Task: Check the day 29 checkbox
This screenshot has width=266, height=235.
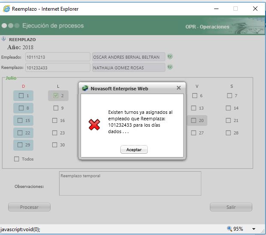Action: pyautogui.click(x=20, y=145)
